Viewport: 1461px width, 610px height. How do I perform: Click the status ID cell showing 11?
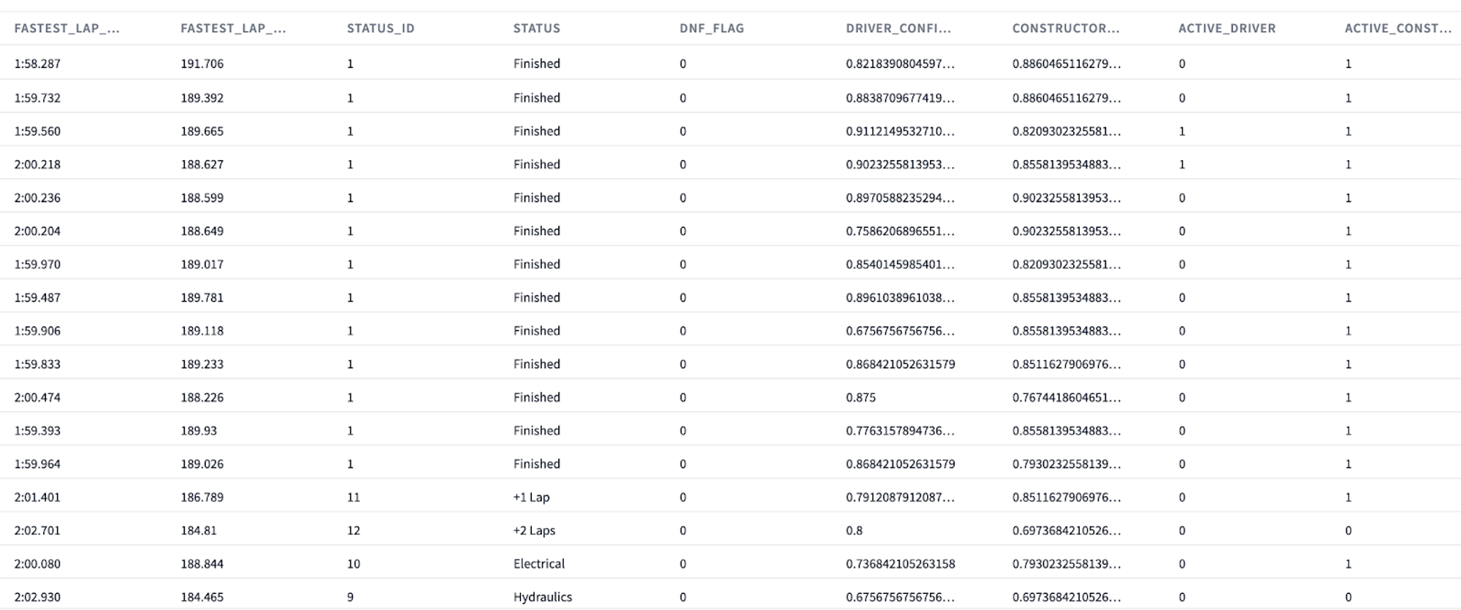click(x=354, y=497)
